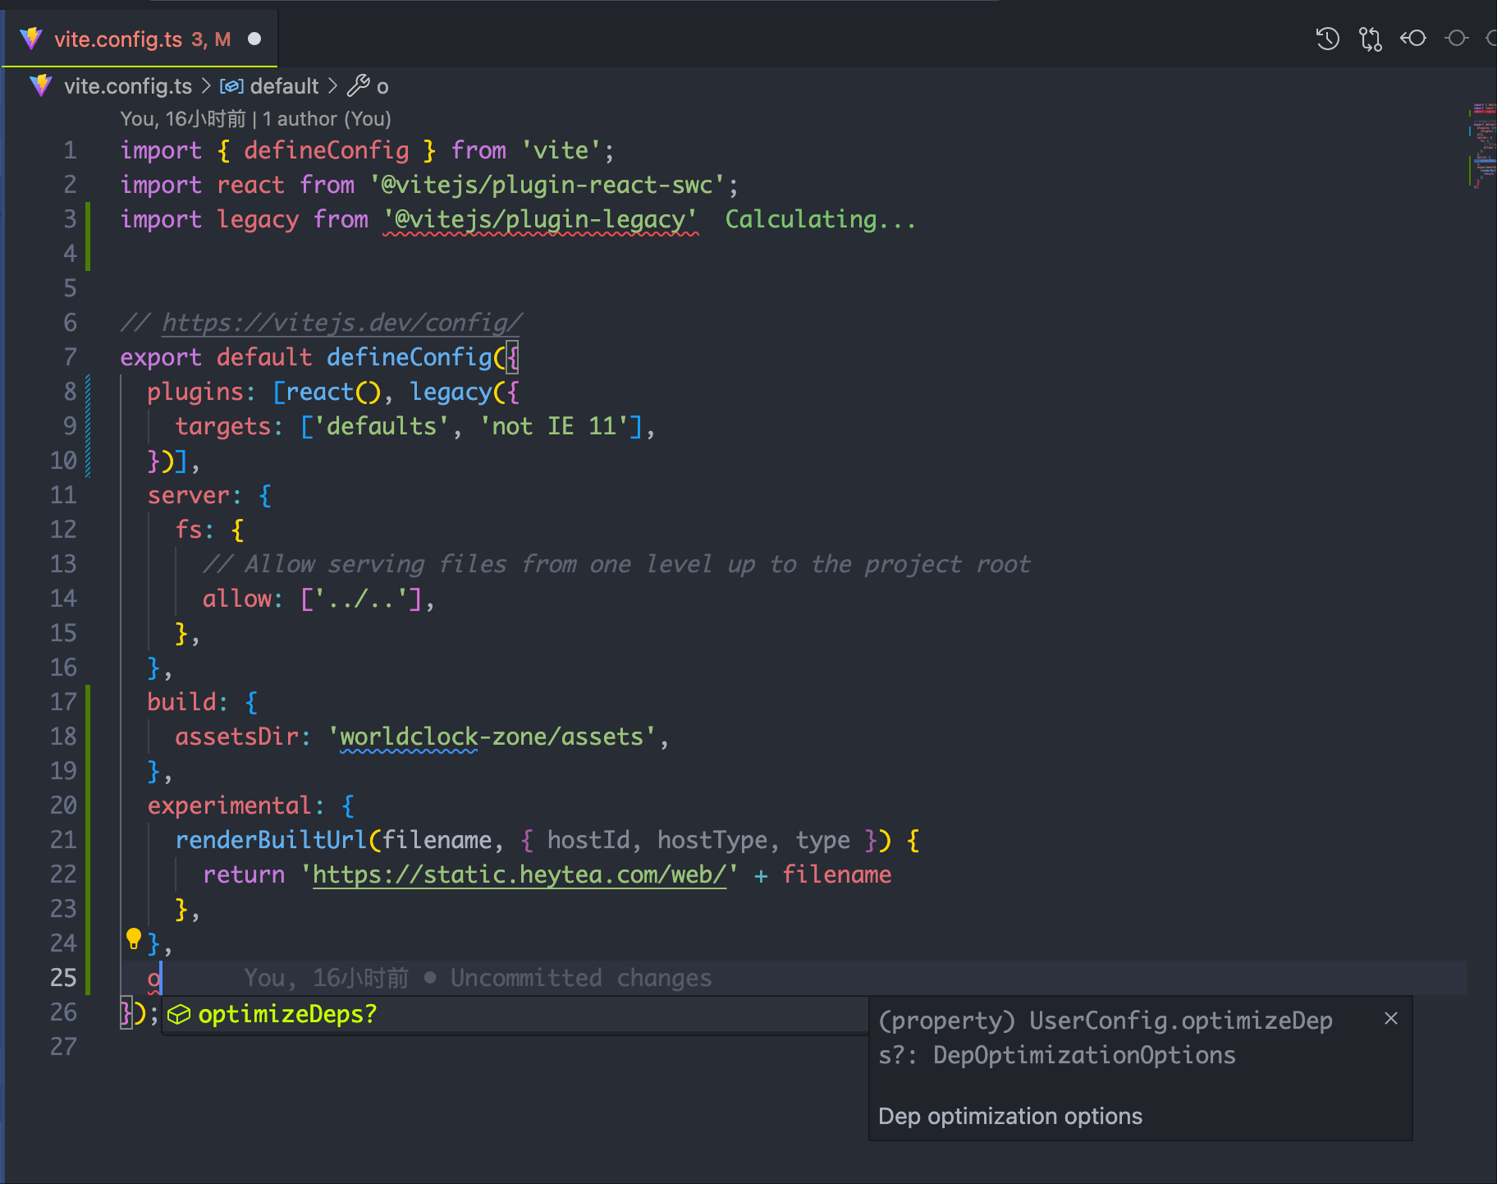
Task: Click the 'hostType' parameter on line 21
Action: click(x=712, y=840)
